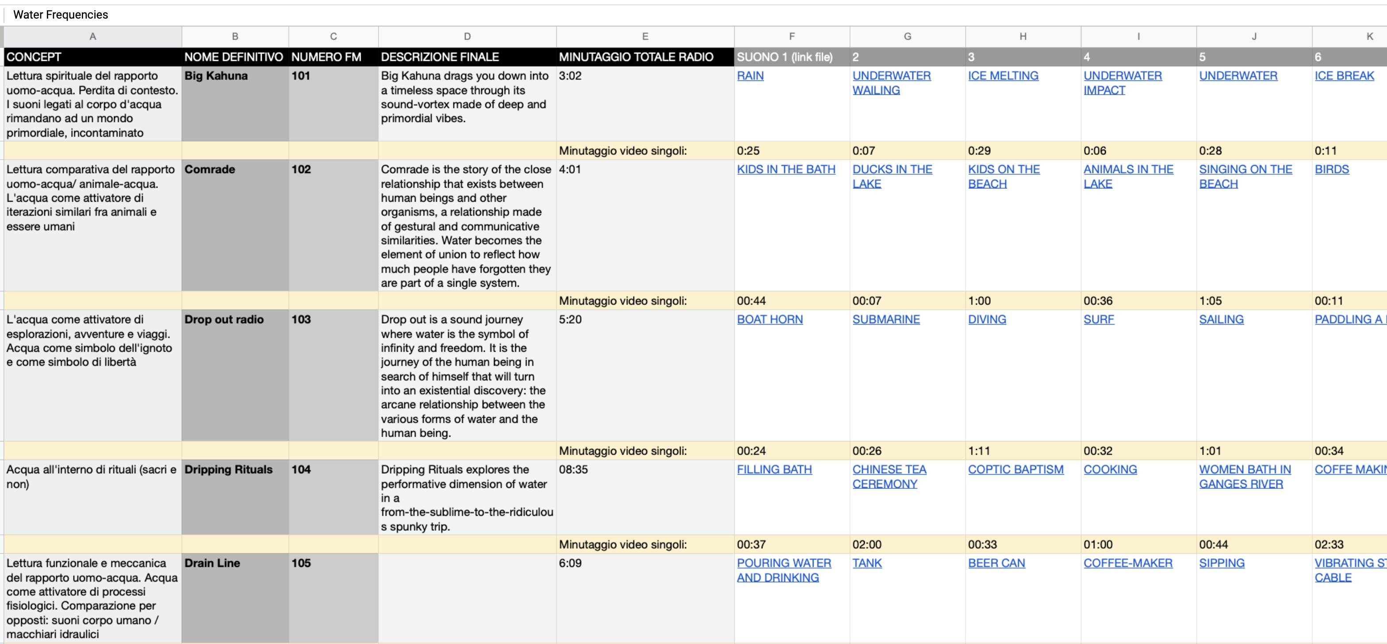Screen dimensions: 1387x644
Task: Select column H header
Action: pos(1023,37)
